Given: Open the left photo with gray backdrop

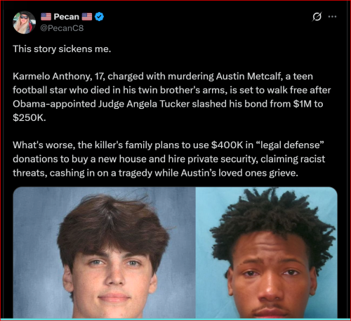Looking at the screenshot, I should tap(104, 252).
